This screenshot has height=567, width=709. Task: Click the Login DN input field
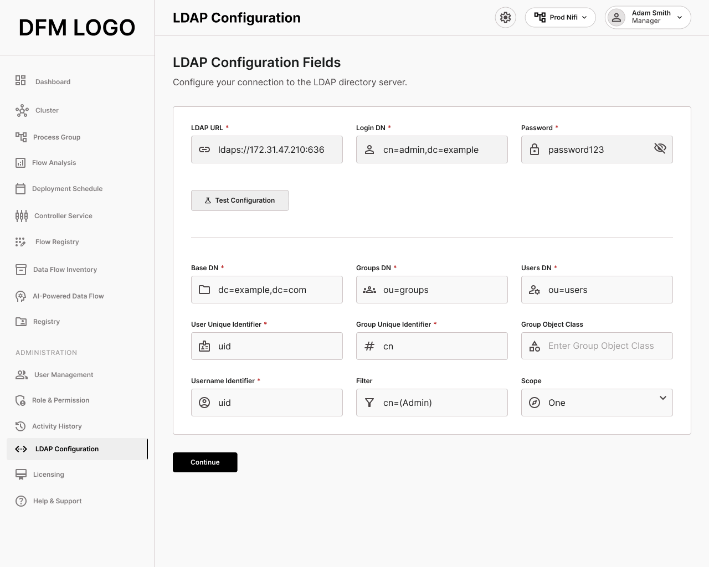point(432,150)
